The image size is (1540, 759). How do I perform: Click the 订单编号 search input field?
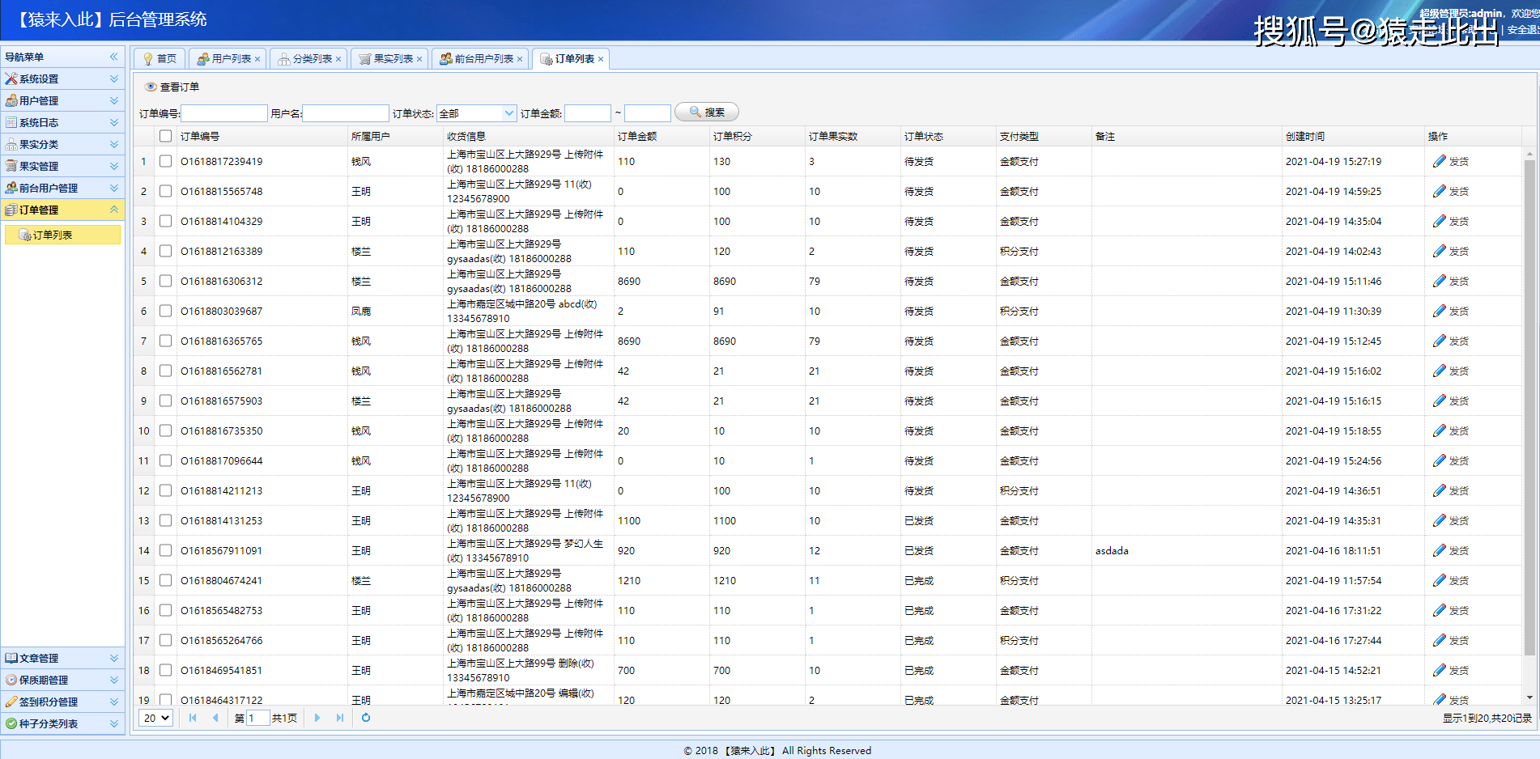[224, 113]
